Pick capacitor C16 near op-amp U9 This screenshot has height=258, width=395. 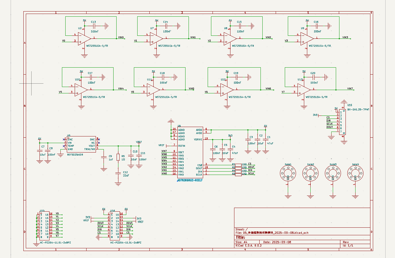[317, 26]
